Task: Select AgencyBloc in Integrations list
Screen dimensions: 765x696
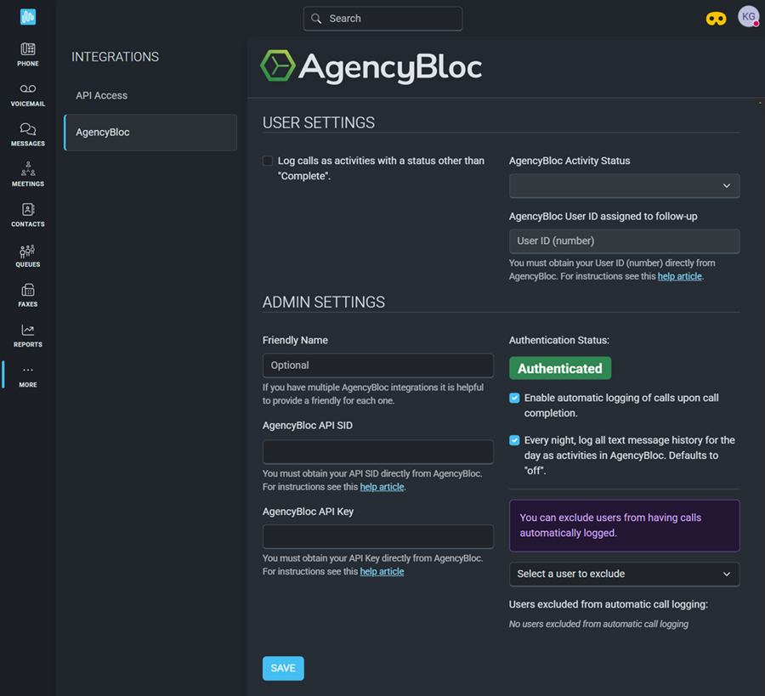Action: tap(150, 133)
